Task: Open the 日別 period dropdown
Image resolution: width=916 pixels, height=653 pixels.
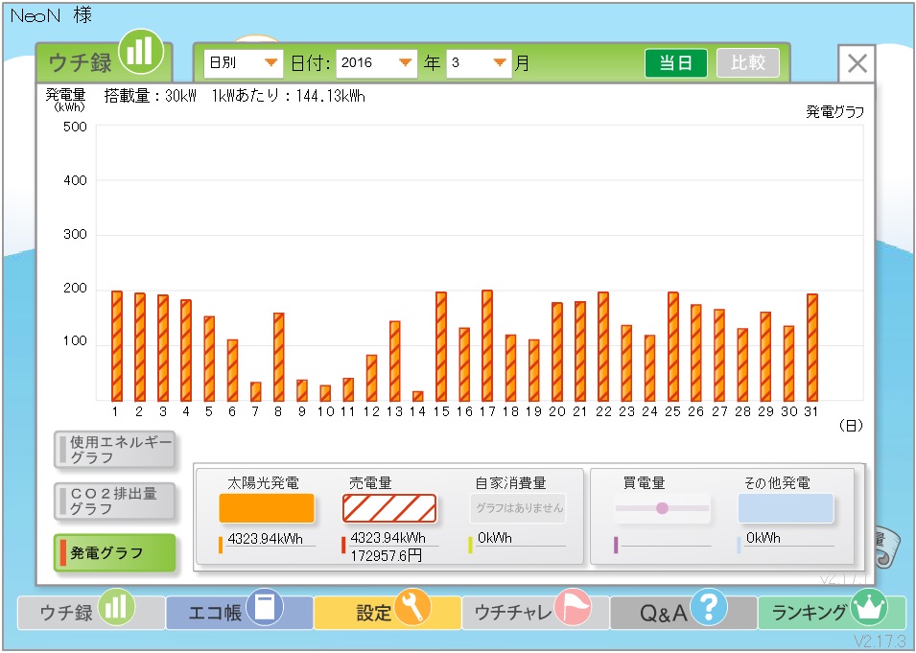Action: pos(243,63)
